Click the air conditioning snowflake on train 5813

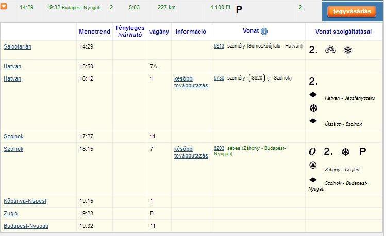coord(348,50)
